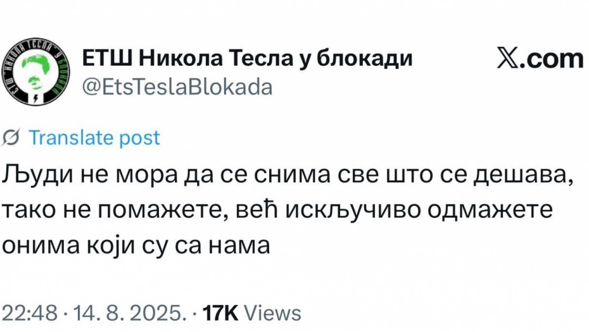Click display name ЕТШ Никола Тесла у блокади
Screen dimensions: 589x332
coord(248,59)
